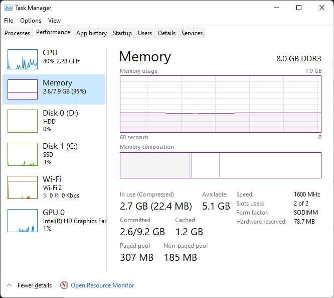Click the Open Resource Monitor link
Screen dimensions: 334x298
point(102,285)
